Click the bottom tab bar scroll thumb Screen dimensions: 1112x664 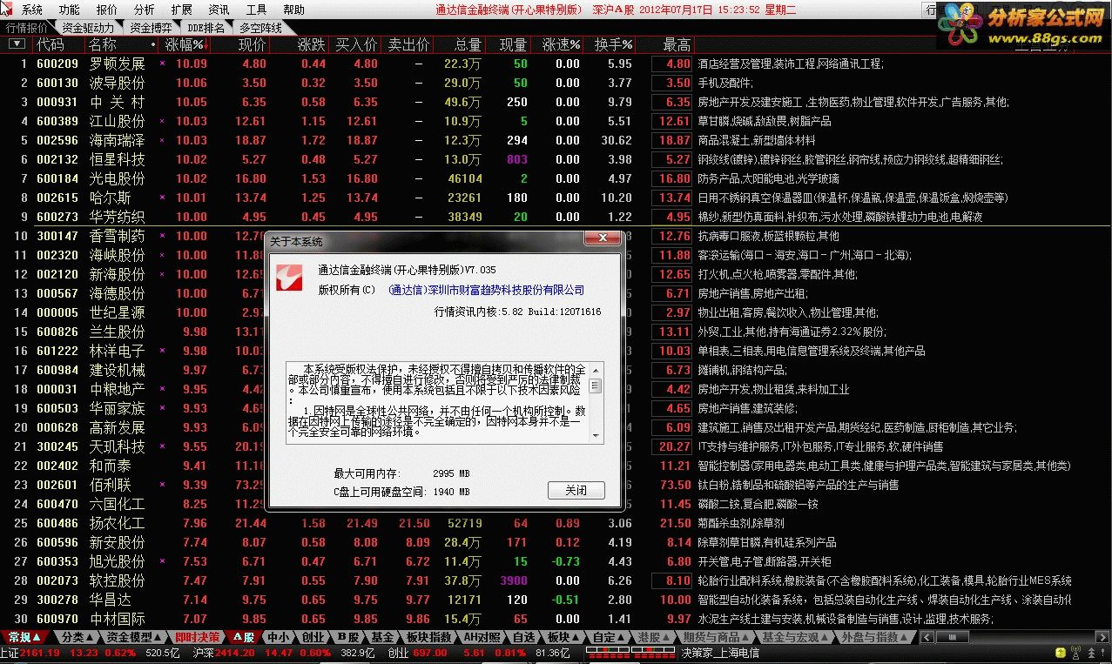[952, 637]
